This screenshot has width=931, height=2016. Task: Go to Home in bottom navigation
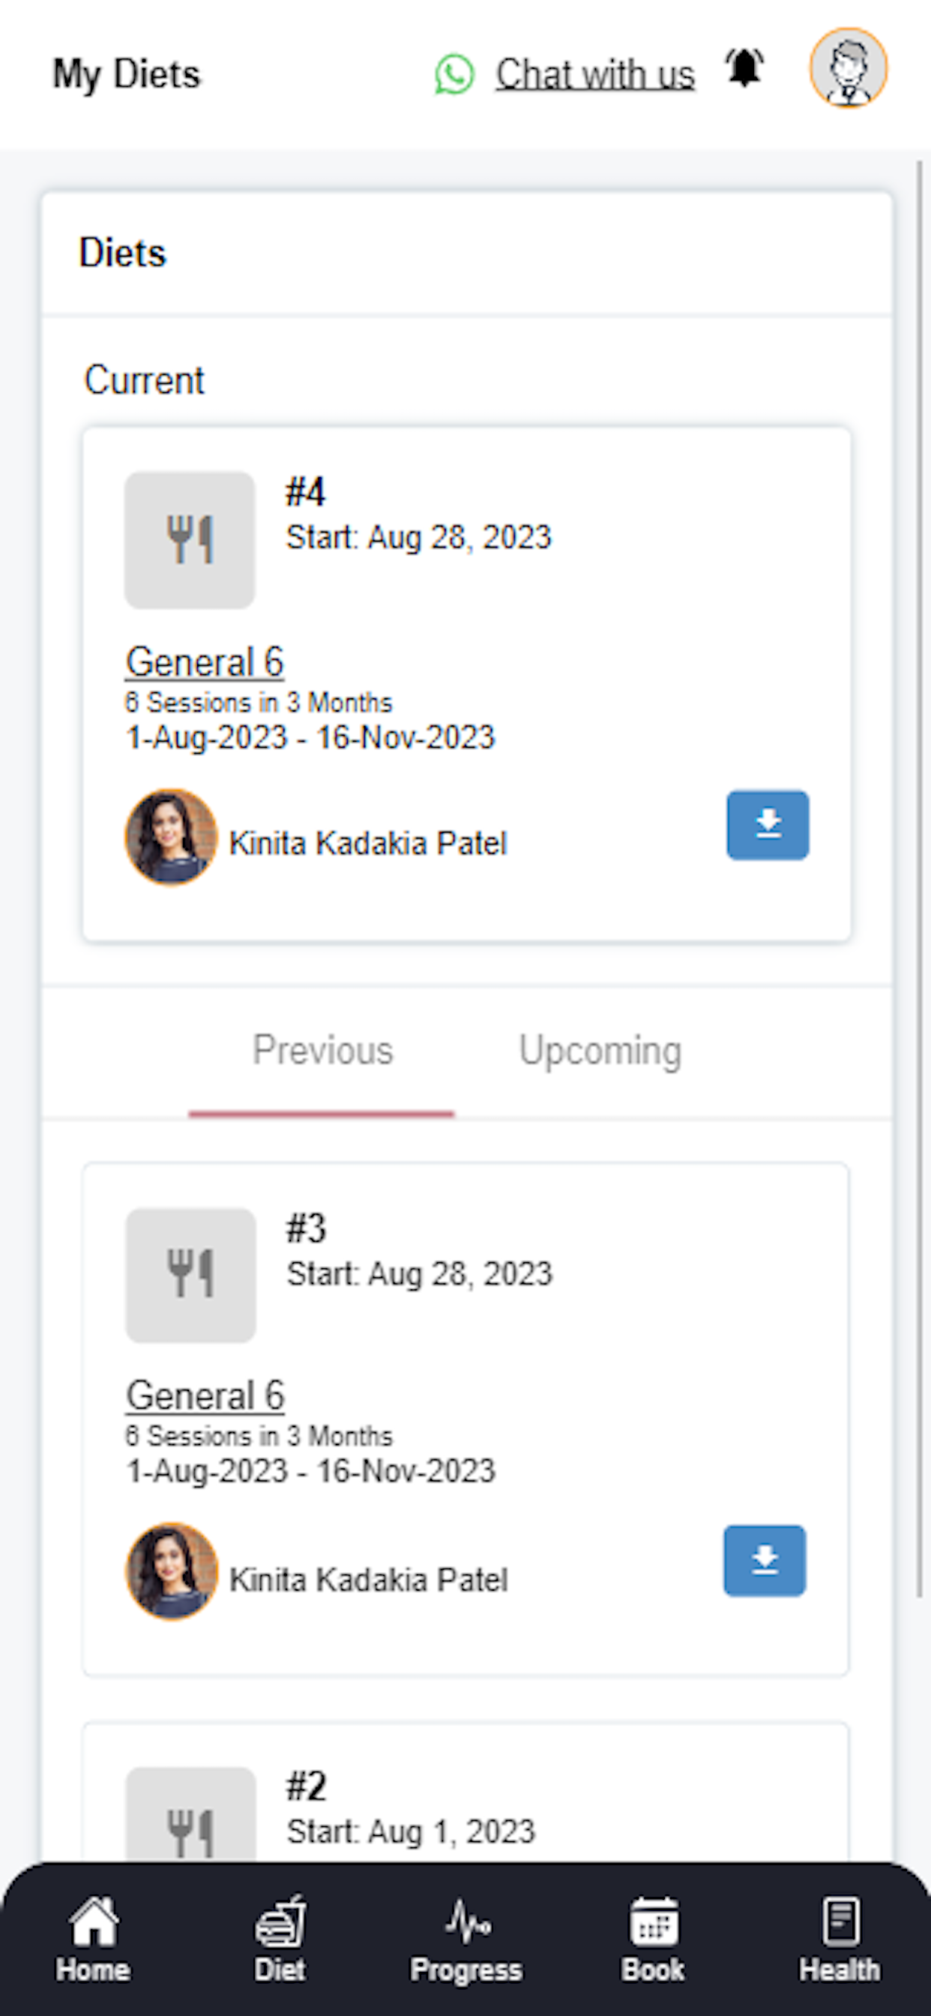pos(93,1939)
